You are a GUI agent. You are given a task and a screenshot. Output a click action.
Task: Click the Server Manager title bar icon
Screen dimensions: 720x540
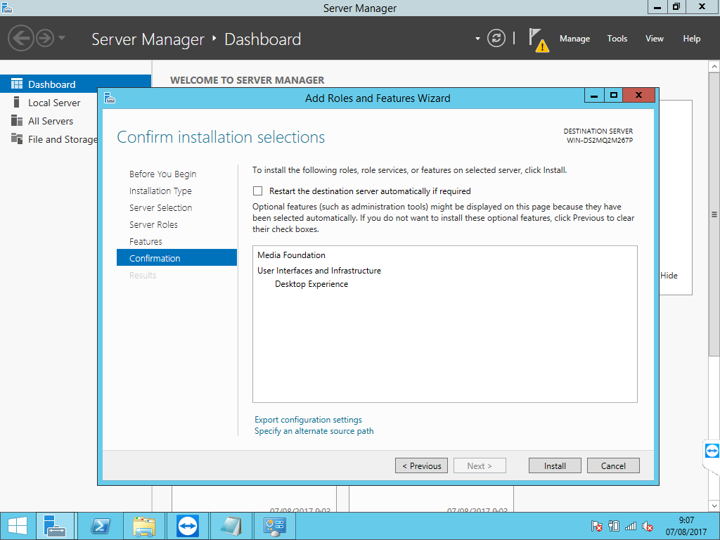(x=6, y=7)
